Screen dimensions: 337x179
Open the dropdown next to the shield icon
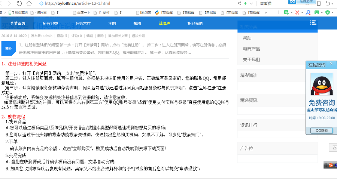click(333, 13)
